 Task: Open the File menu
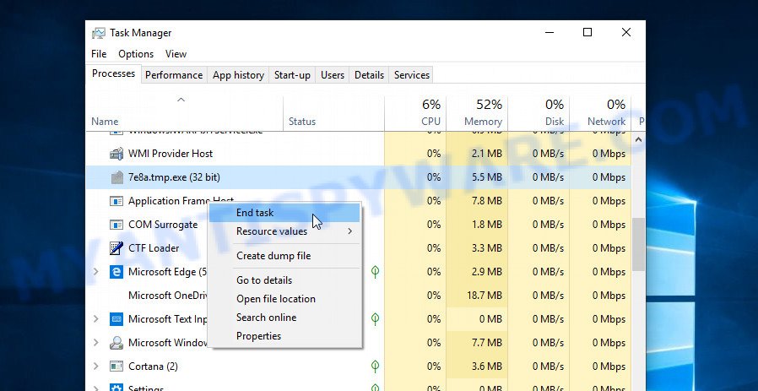(99, 54)
